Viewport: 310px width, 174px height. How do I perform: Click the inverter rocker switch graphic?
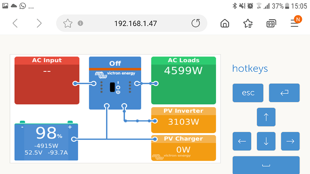(112, 87)
